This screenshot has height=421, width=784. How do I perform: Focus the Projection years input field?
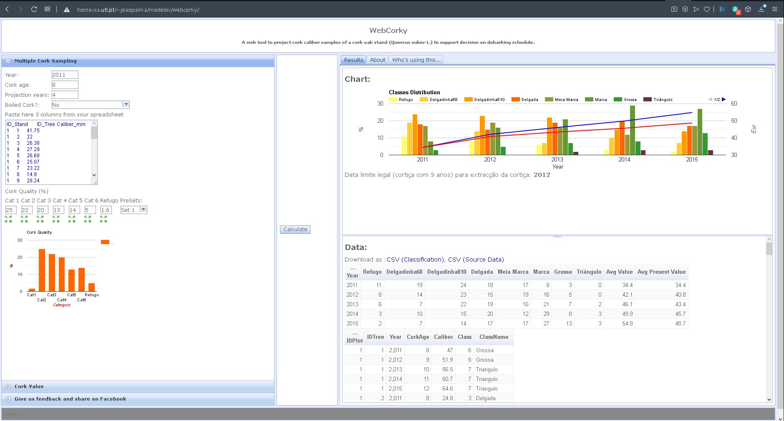(x=65, y=95)
